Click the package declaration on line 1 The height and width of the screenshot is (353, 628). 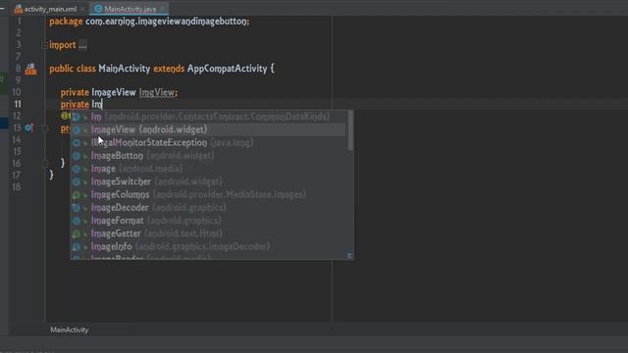pyautogui.click(x=149, y=22)
